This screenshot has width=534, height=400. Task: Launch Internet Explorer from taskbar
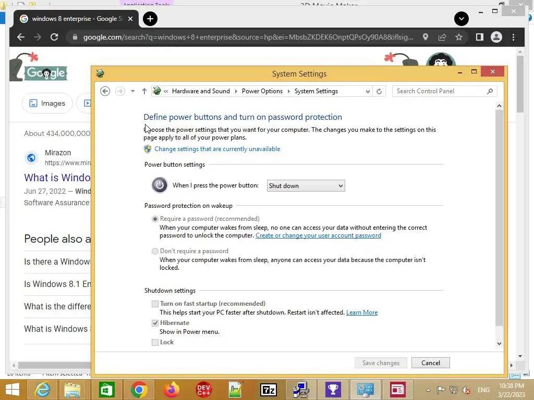pyautogui.click(x=43, y=390)
